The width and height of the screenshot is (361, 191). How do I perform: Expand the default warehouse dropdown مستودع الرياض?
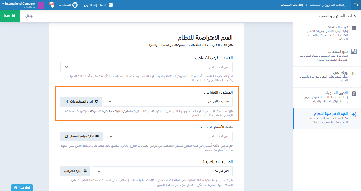point(168,102)
